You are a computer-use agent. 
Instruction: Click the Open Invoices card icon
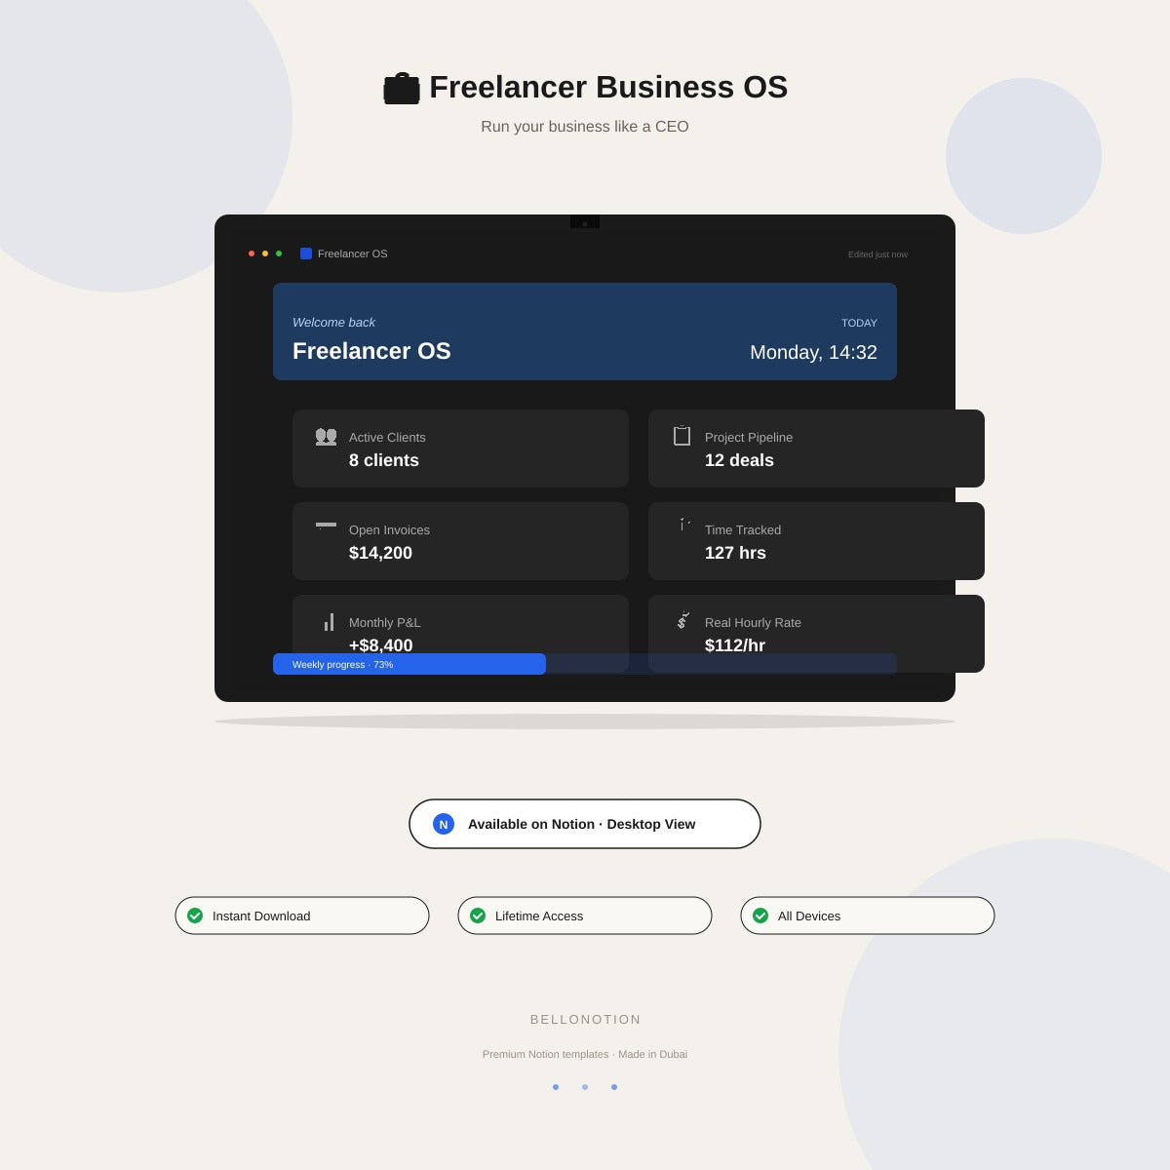[326, 525]
